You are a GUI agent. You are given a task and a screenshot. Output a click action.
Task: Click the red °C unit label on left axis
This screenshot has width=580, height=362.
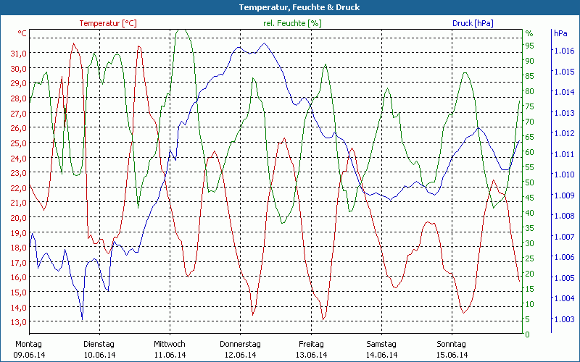(22, 33)
